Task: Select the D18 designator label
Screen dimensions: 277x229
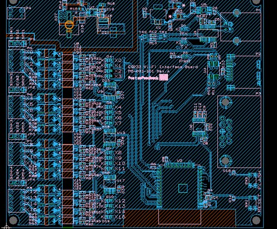Action: click(x=106, y=173)
